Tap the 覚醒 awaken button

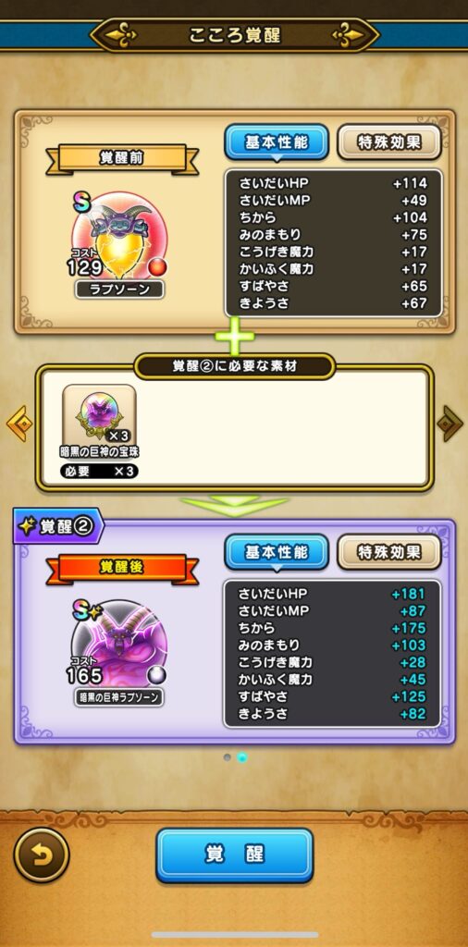(x=234, y=855)
